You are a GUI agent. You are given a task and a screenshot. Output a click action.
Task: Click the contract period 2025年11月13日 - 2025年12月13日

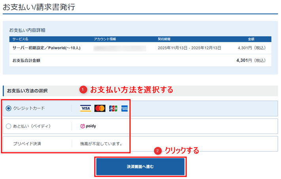189,48
